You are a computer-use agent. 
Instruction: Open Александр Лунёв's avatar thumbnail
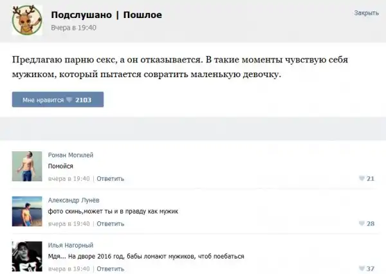pyautogui.click(x=27, y=211)
